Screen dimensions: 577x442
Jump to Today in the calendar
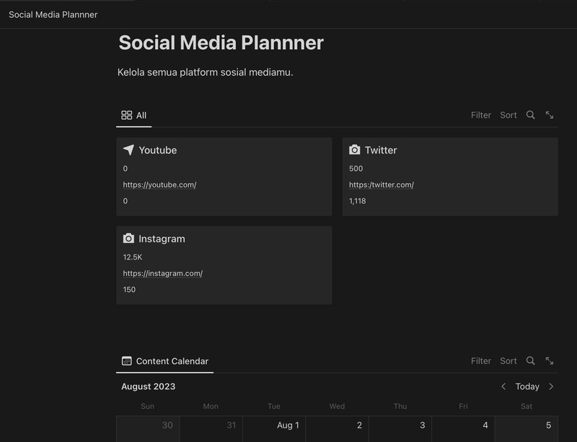[x=527, y=386]
